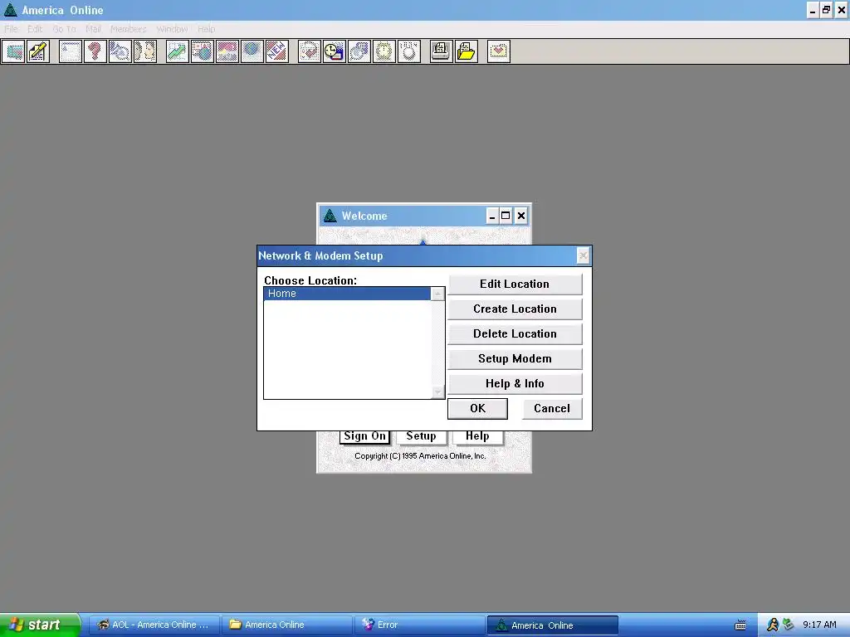Minimize the main America Online window
The image size is (850, 637).
813,10
